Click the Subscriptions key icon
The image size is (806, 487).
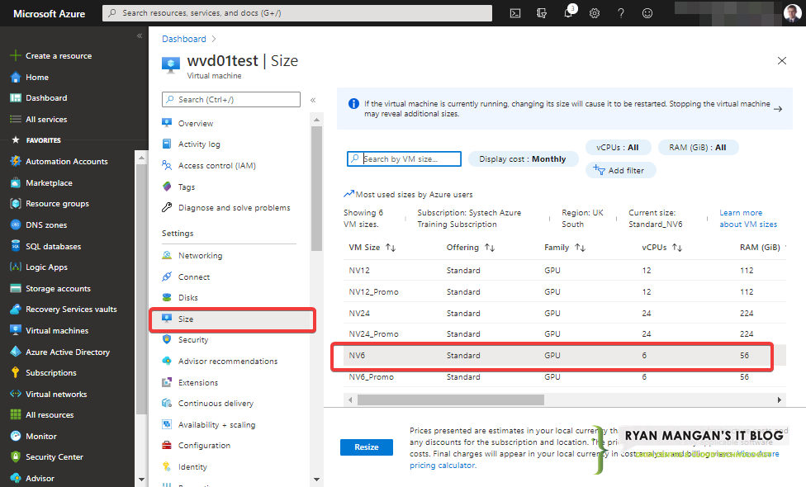click(x=16, y=372)
